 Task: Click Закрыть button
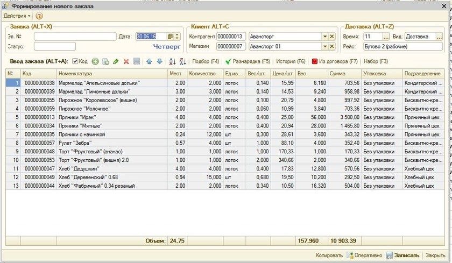[x=435, y=255]
